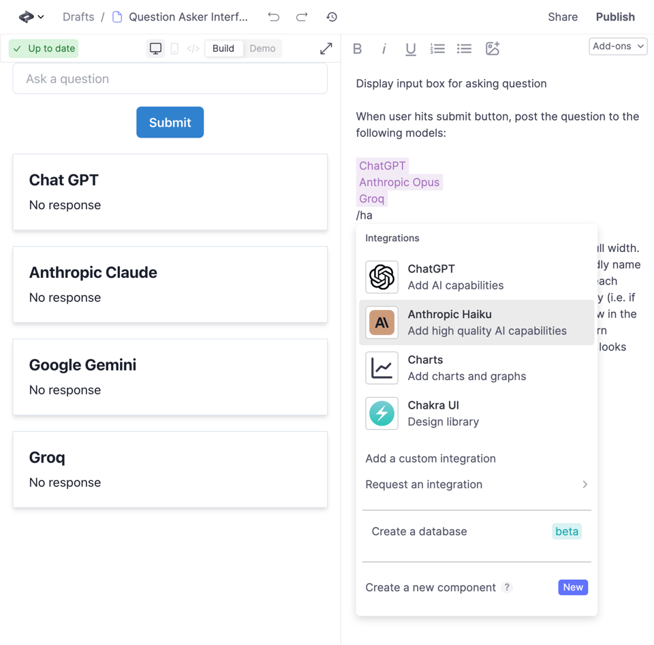Image resolution: width=654 pixels, height=645 pixels.
Task: Click the Groq purple tag in editor
Action: coord(372,199)
